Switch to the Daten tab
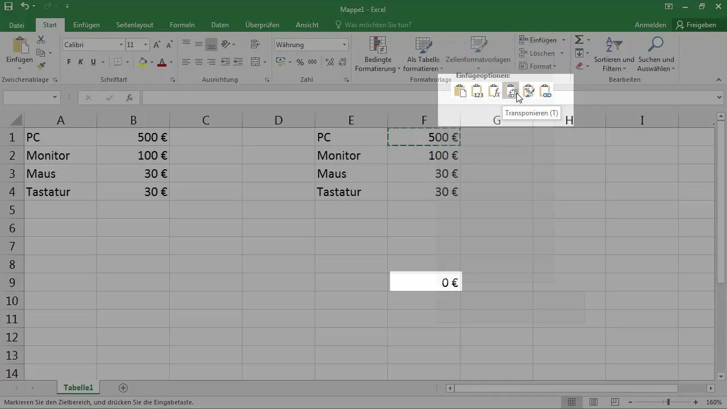The image size is (727, 409). pyautogui.click(x=220, y=25)
